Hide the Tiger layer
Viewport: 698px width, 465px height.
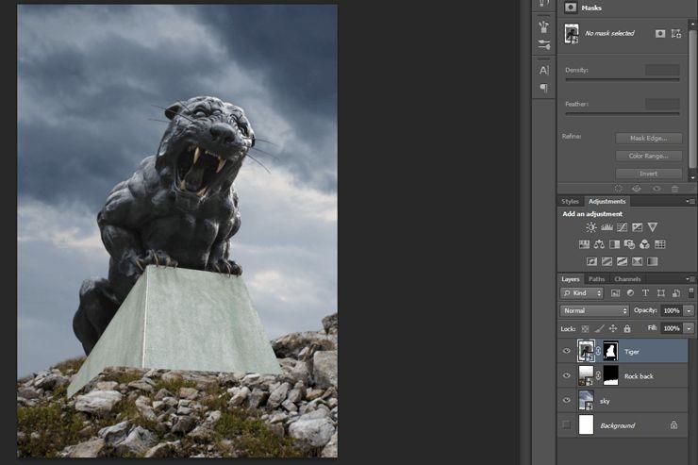[567, 351]
